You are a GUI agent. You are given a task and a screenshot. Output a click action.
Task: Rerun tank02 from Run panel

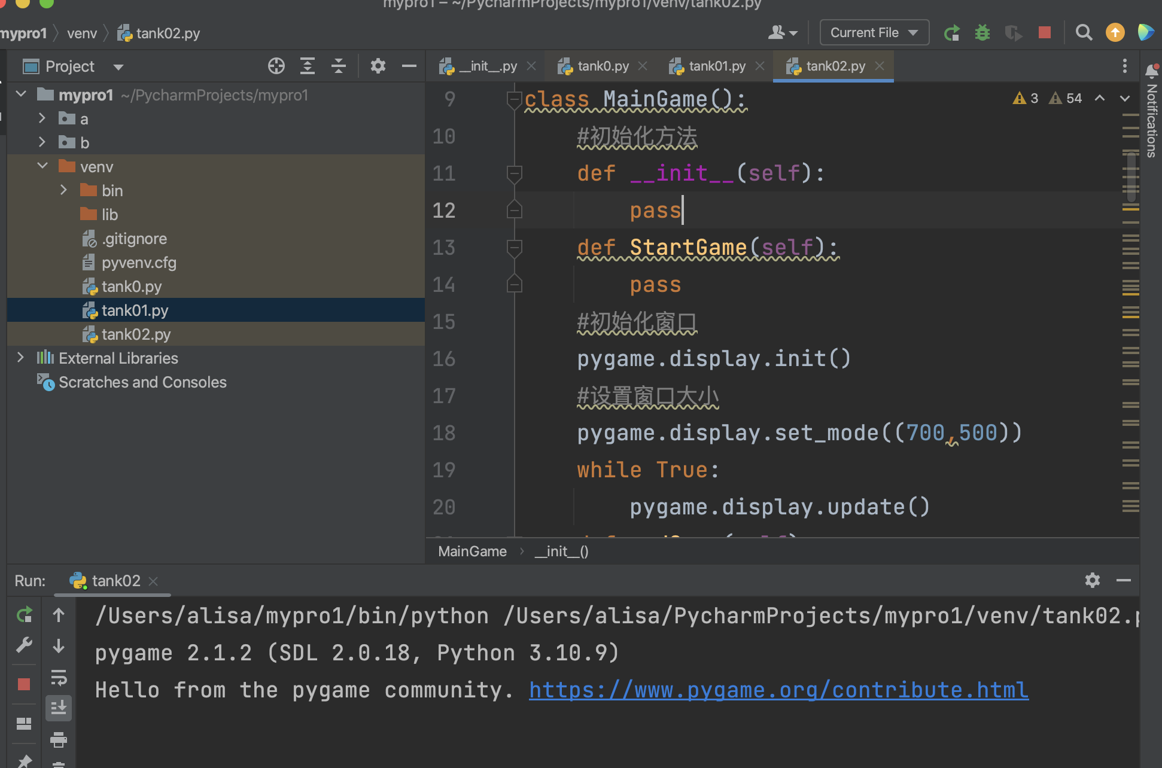tap(24, 614)
